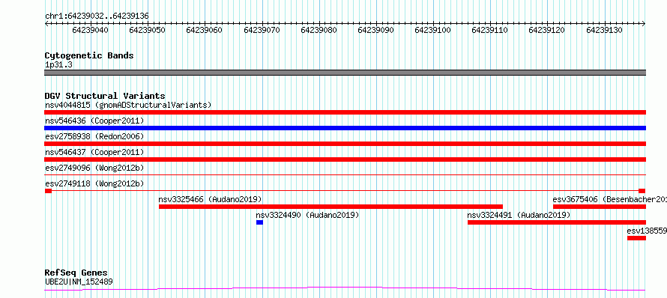
Task: Select the thin esv2749096 Wong2012b line
Action: [345, 174]
